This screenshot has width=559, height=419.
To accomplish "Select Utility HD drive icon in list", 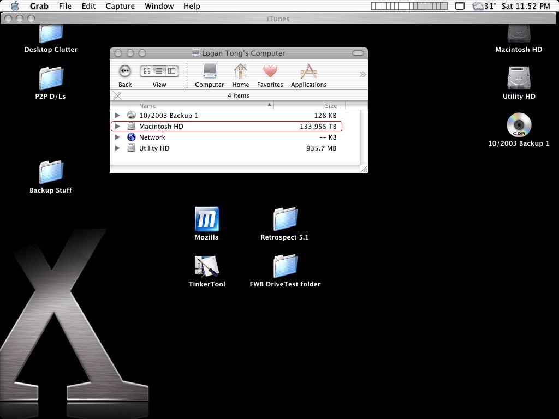I will (132, 148).
